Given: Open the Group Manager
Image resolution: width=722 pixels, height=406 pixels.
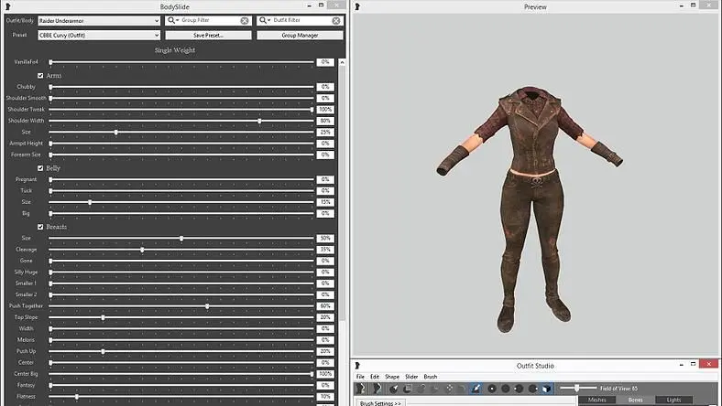Looking at the screenshot, I should pos(300,35).
